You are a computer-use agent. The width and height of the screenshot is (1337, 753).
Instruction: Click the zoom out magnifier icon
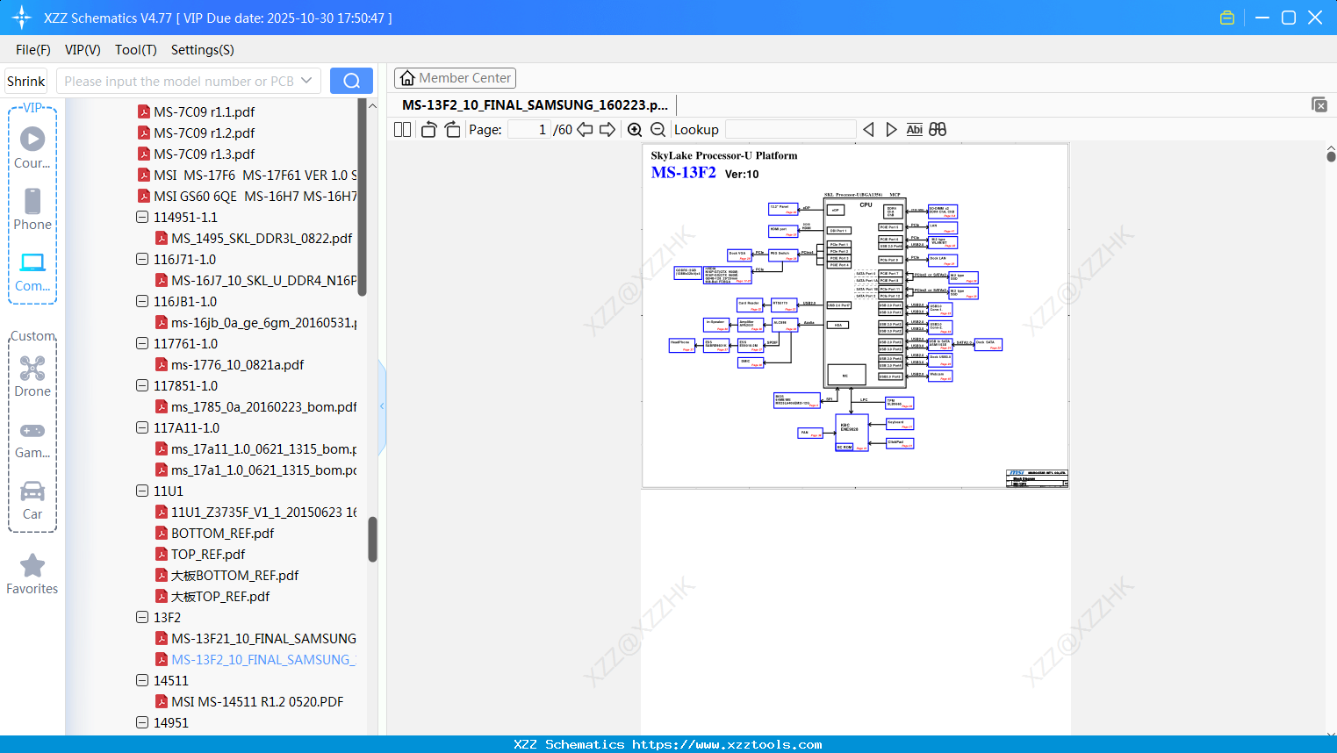coord(658,130)
